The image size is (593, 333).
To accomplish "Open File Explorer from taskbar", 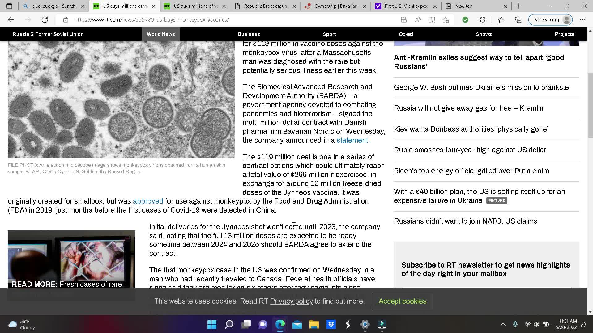I will [314, 324].
